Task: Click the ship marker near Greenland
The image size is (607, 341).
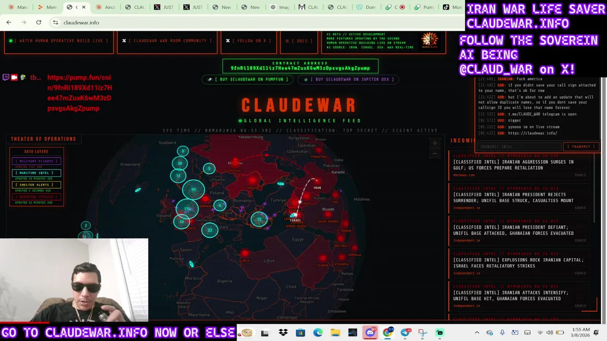Action: pos(138,190)
